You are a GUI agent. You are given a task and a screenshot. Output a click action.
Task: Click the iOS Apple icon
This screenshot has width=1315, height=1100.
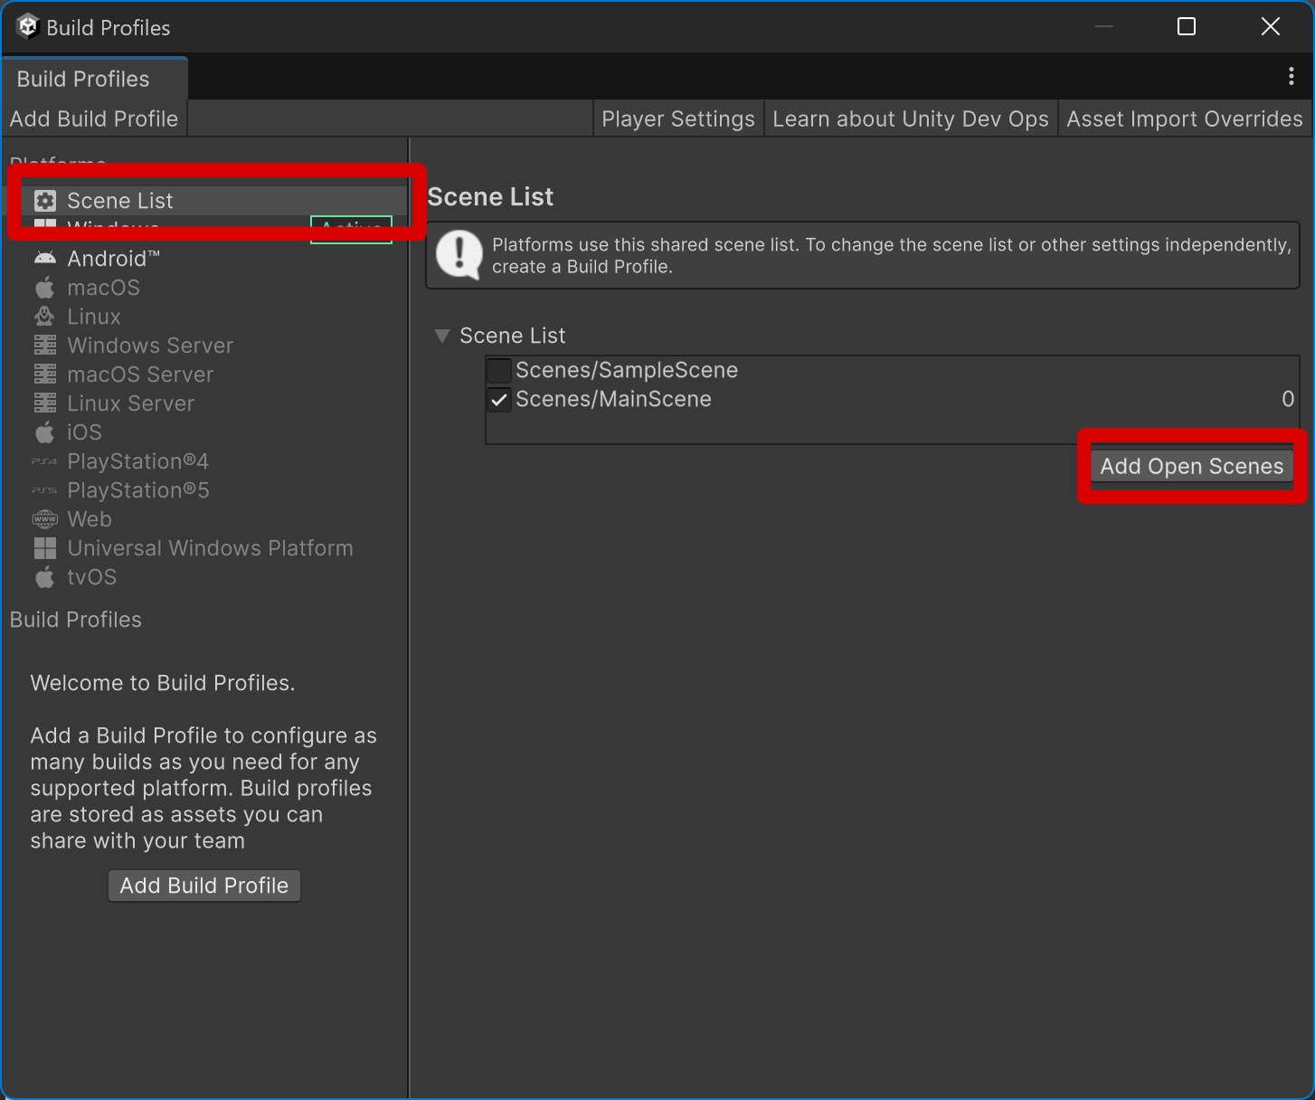pos(44,432)
